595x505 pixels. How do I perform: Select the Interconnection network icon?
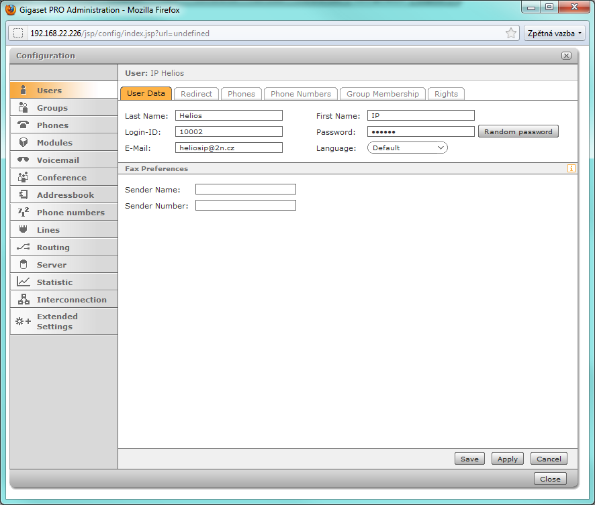[x=24, y=299]
